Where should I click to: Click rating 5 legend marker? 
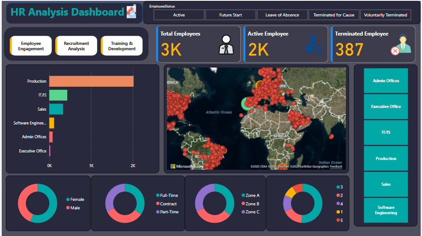point(338,220)
